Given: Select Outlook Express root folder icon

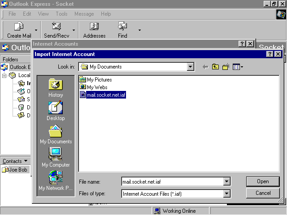Looking at the screenshot, I should click(4, 67).
